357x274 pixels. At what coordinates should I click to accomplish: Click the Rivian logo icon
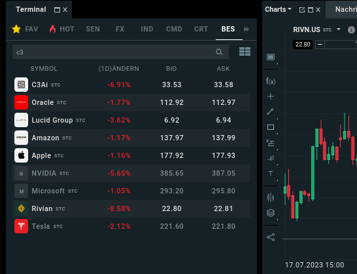click(21, 208)
